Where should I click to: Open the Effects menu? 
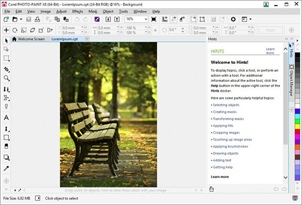tap(78, 11)
